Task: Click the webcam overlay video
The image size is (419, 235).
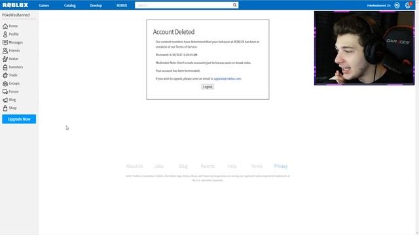Action: [x=364, y=48]
